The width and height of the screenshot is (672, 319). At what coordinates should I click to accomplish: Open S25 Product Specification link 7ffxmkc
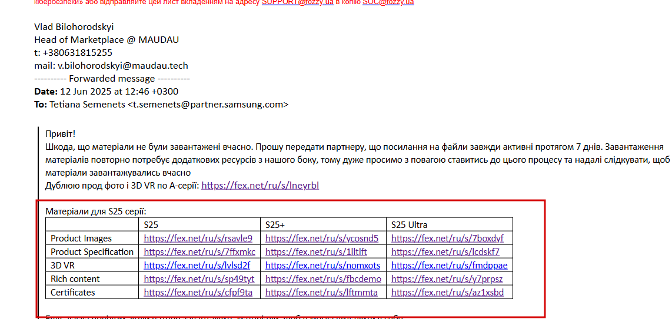(199, 252)
